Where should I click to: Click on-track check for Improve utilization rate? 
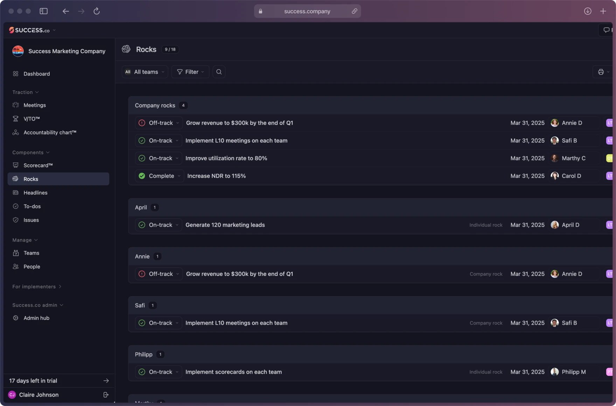click(x=142, y=158)
